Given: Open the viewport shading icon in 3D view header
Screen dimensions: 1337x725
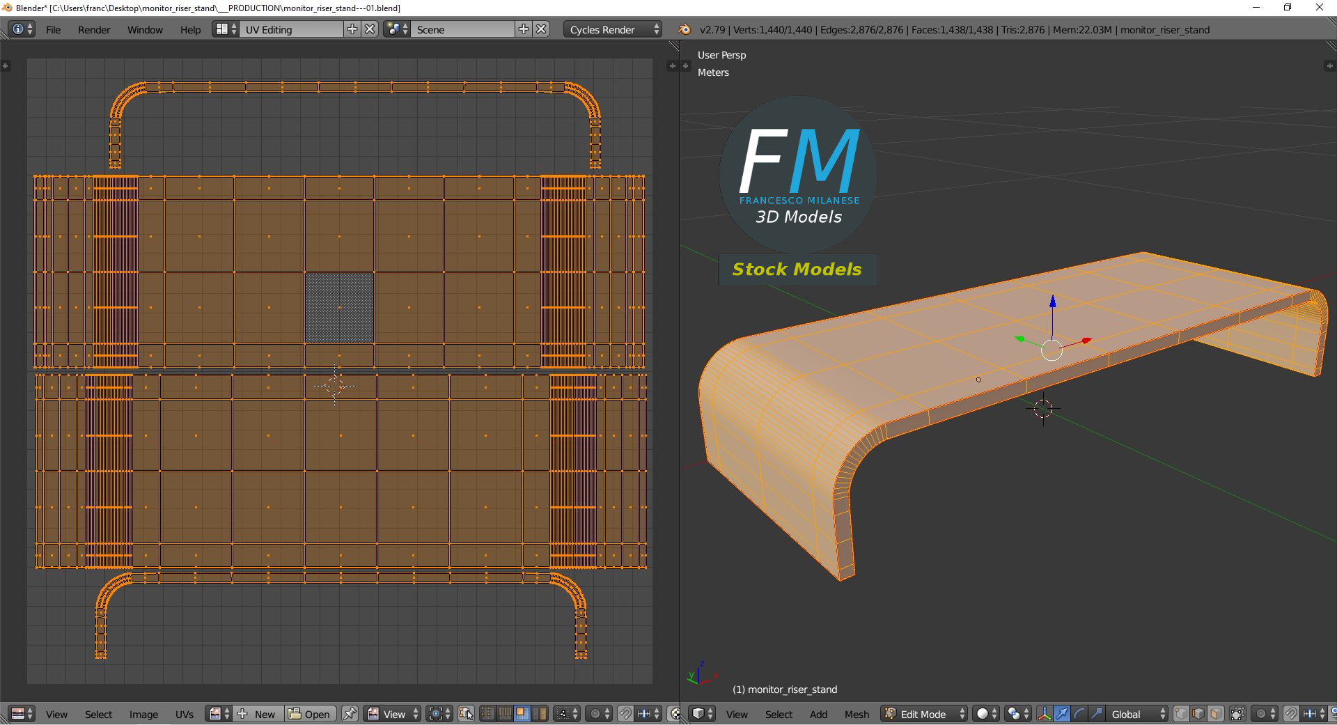Looking at the screenshot, I should coord(983,714).
